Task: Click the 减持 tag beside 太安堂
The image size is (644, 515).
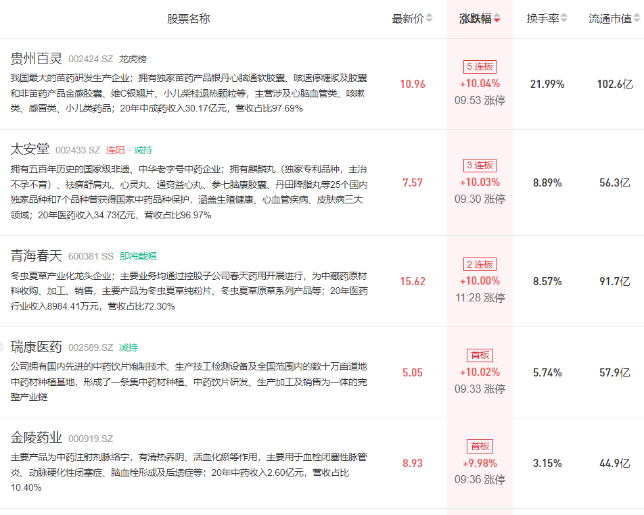Action: 143,150
